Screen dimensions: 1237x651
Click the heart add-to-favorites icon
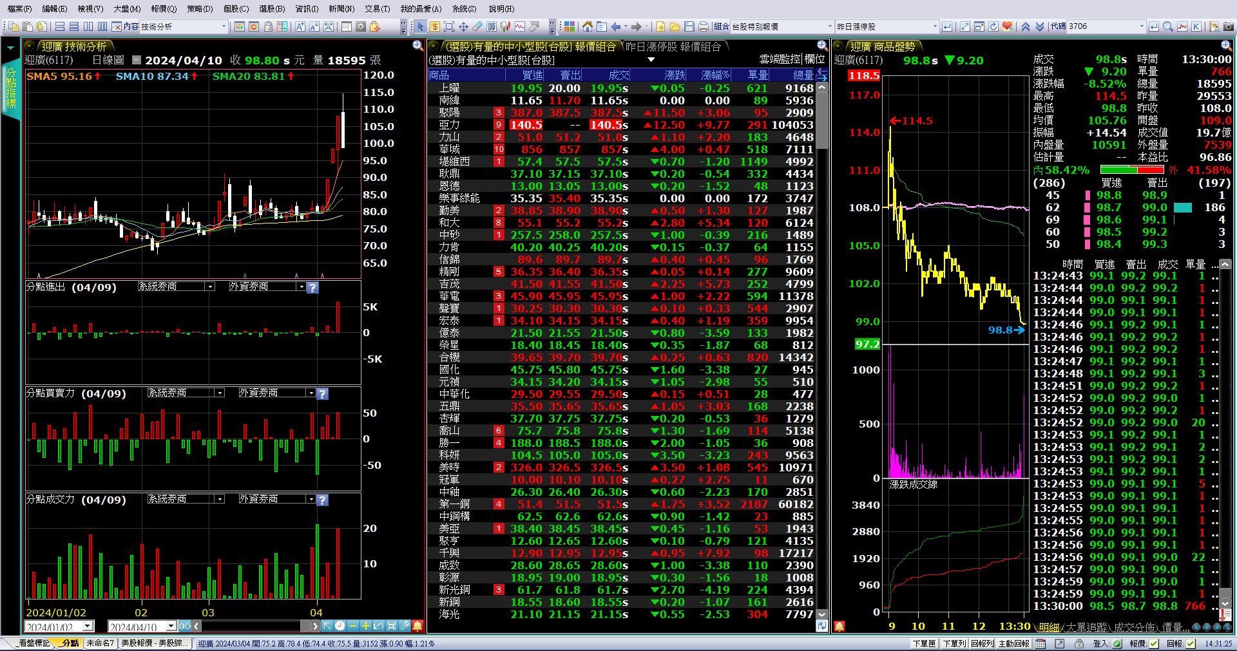[1007, 26]
